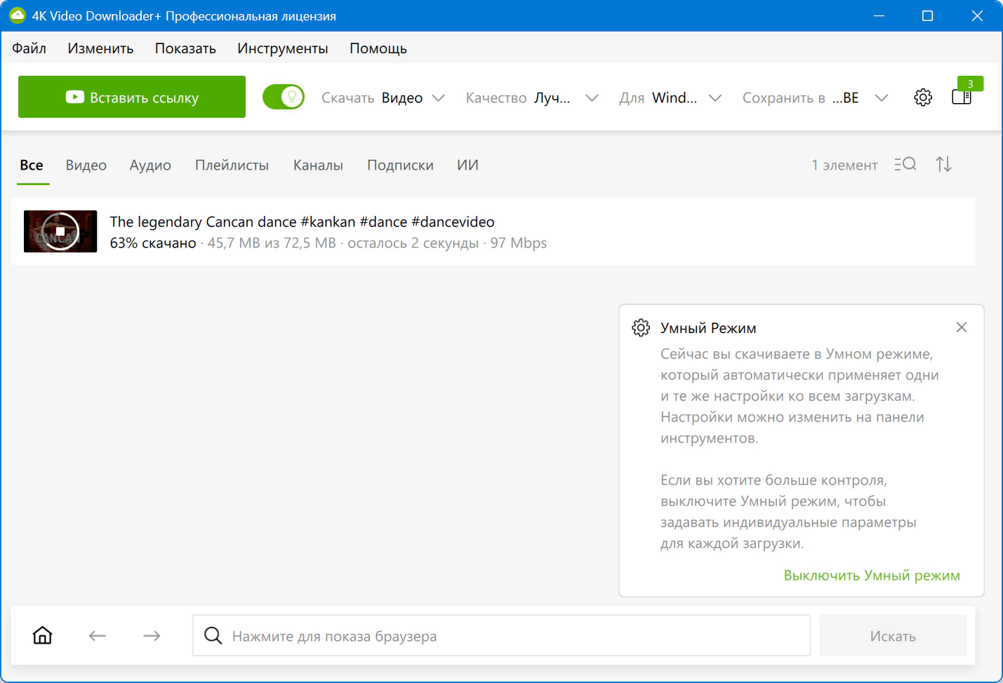
Task: Open the Изменить menu
Action: (100, 48)
